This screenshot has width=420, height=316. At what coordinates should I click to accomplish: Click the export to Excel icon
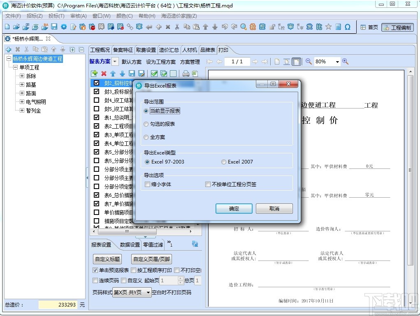tap(195, 73)
